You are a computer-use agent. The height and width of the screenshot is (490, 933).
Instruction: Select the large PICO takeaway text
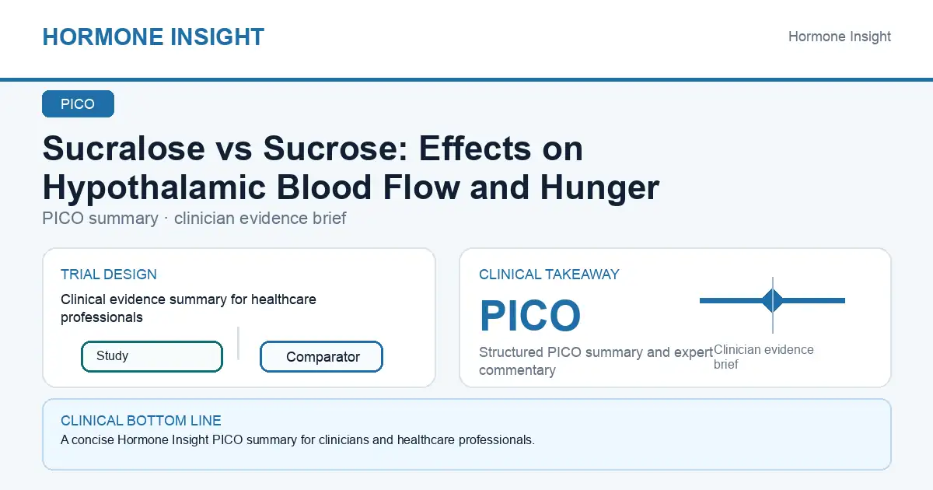530,316
